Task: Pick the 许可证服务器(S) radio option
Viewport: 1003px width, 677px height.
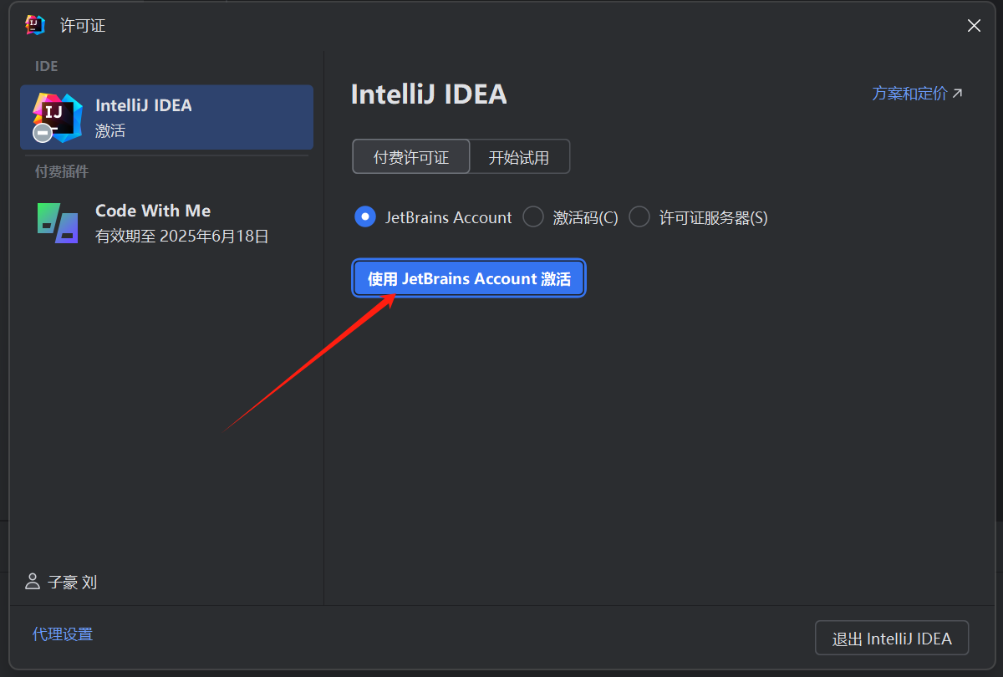Action: tap(639, 217)
